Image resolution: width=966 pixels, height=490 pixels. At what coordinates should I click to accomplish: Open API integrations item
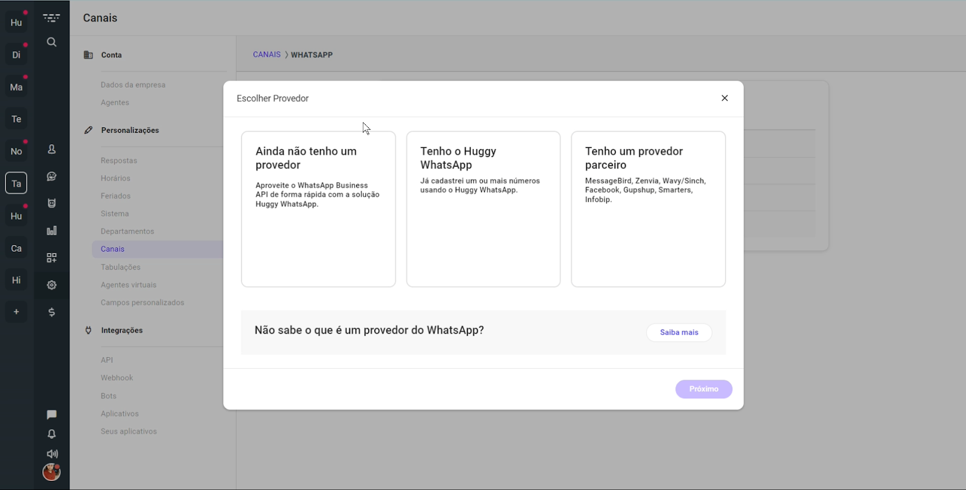(x=107, y=360)
